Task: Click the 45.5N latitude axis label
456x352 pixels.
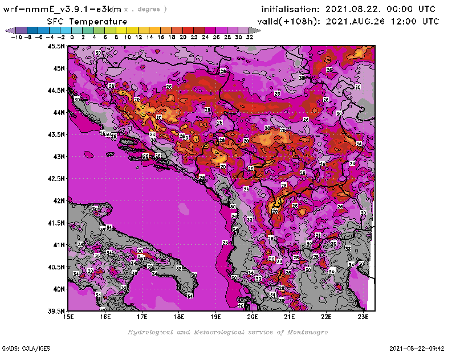Action: tap(56, 46)
